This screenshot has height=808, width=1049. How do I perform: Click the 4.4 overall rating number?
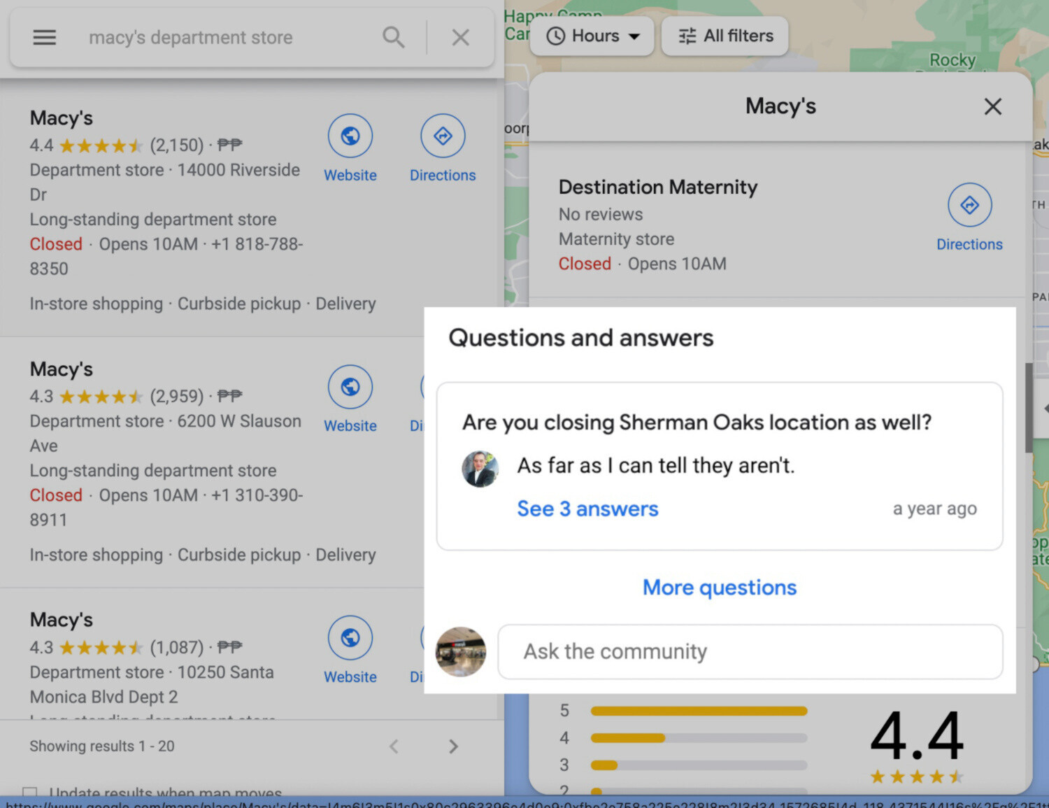pyautogui.click(x=917, y=735)
